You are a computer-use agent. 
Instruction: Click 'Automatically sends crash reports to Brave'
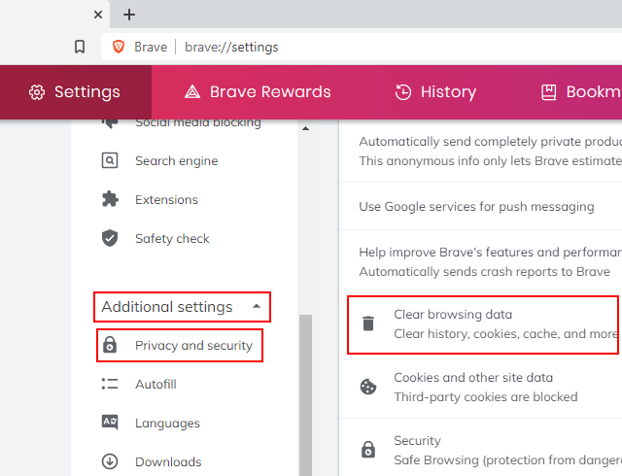[484, 272]
